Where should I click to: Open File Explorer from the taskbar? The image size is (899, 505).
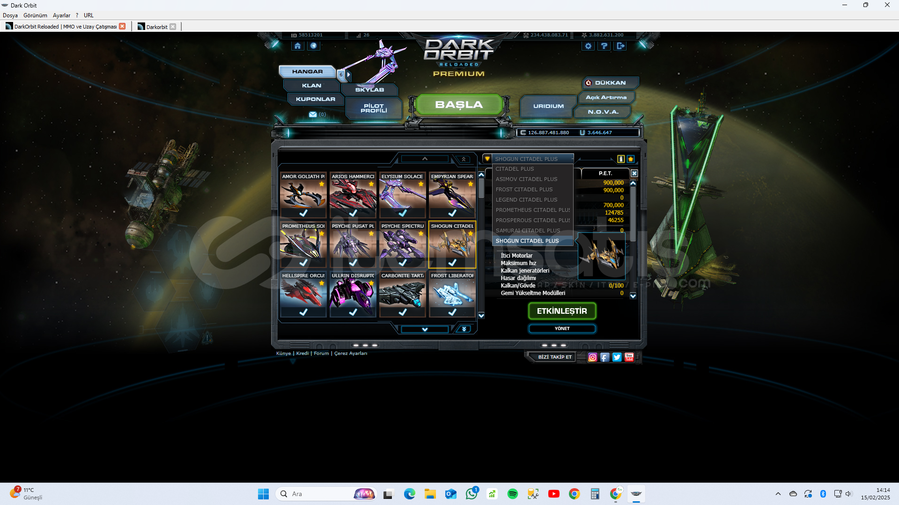(430, 494)
